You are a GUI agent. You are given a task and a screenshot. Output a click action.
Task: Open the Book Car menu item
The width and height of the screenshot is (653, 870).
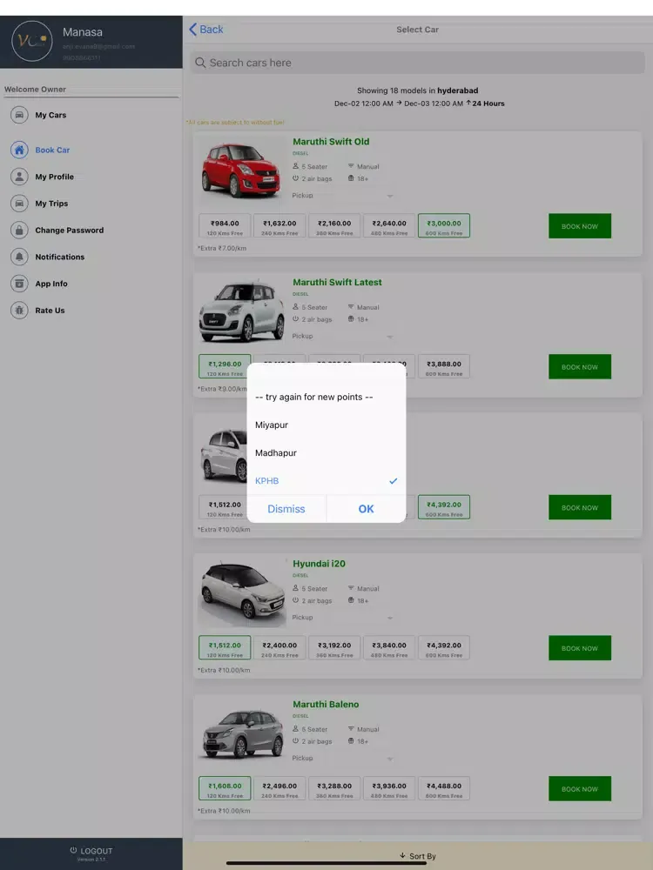pos(52,150)
